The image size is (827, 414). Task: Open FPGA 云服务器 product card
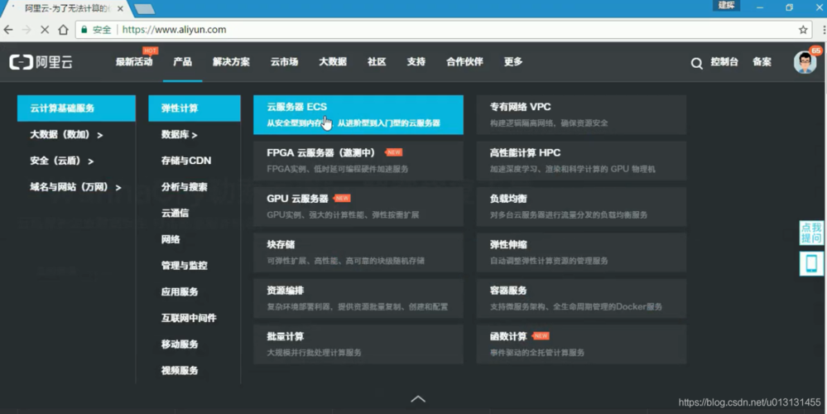[358, 161]
